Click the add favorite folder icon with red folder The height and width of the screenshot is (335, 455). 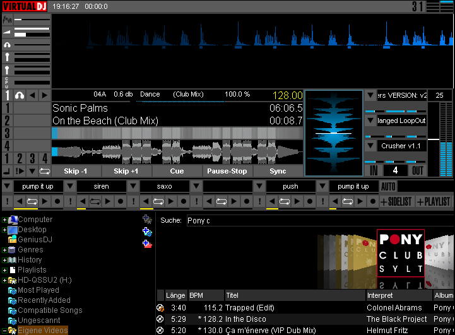point(147,244)
